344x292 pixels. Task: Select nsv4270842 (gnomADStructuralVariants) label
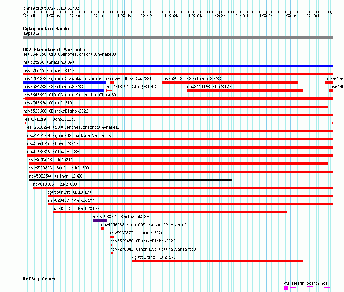(x=153, y=249)
